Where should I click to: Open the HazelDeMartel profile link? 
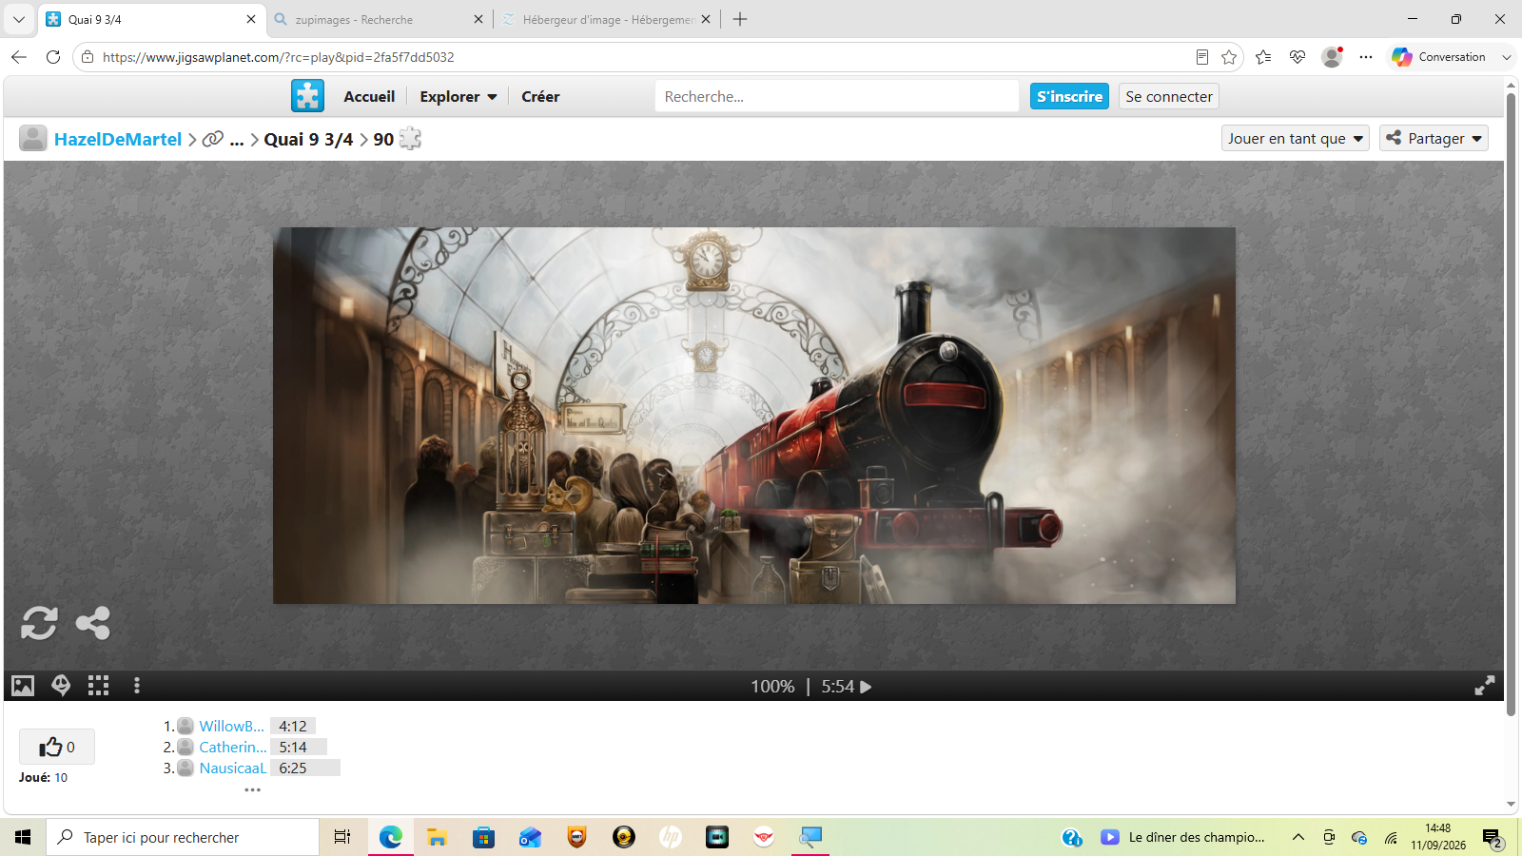tap(118, 139)
